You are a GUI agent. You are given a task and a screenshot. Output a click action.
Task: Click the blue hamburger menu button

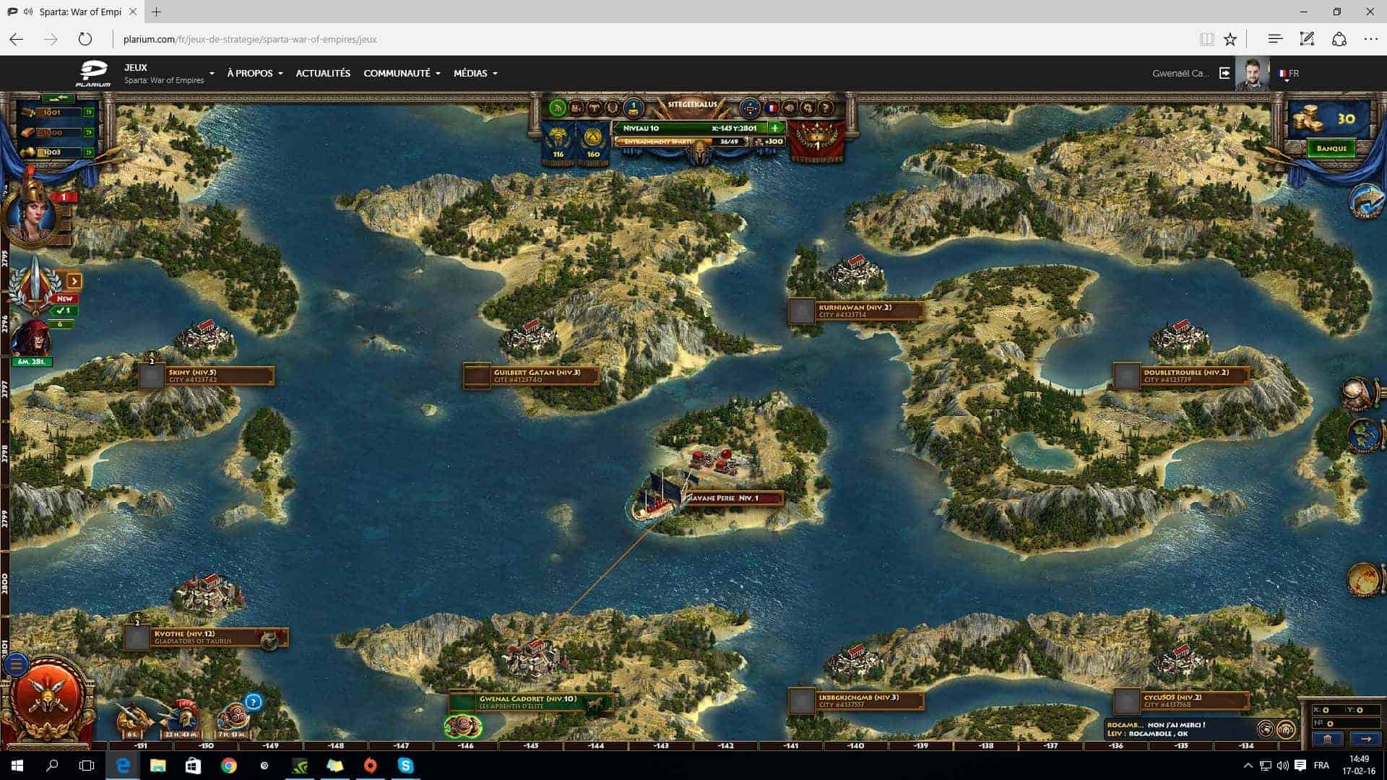pos(16,664)
